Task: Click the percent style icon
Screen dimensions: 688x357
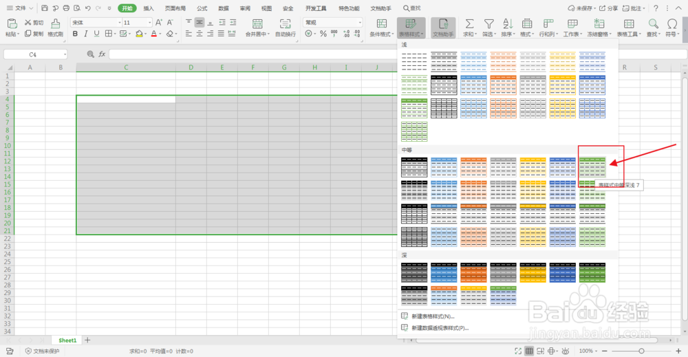Action: [x=323, y=34]
